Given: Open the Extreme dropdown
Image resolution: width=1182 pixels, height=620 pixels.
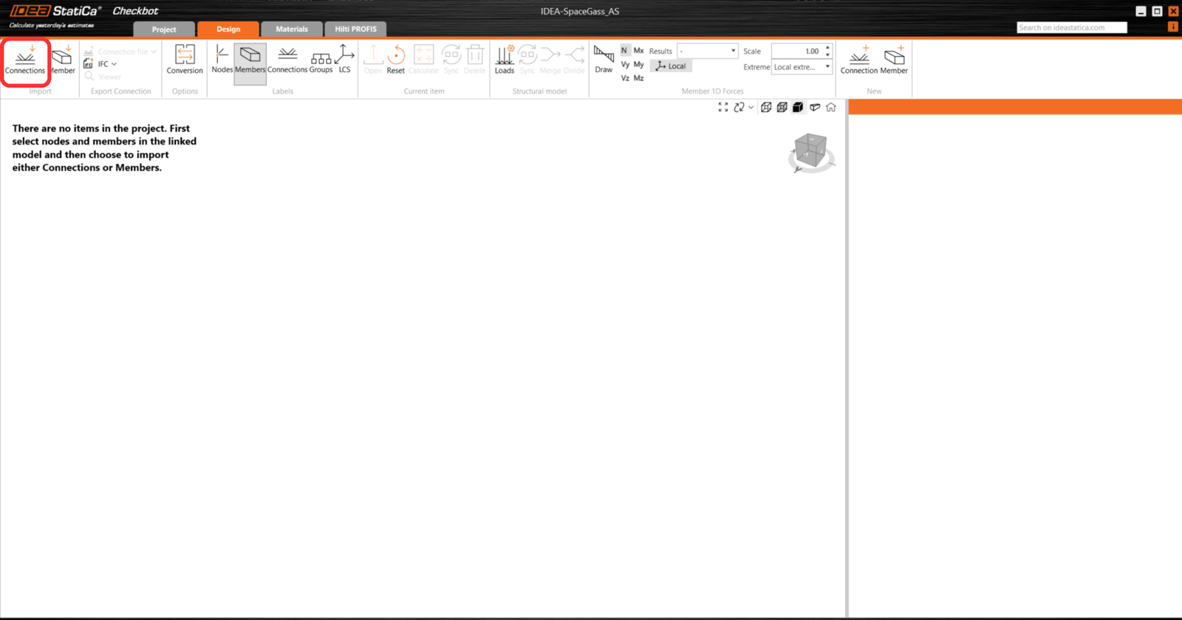Looking at the screenshot, I should point(802,67).
